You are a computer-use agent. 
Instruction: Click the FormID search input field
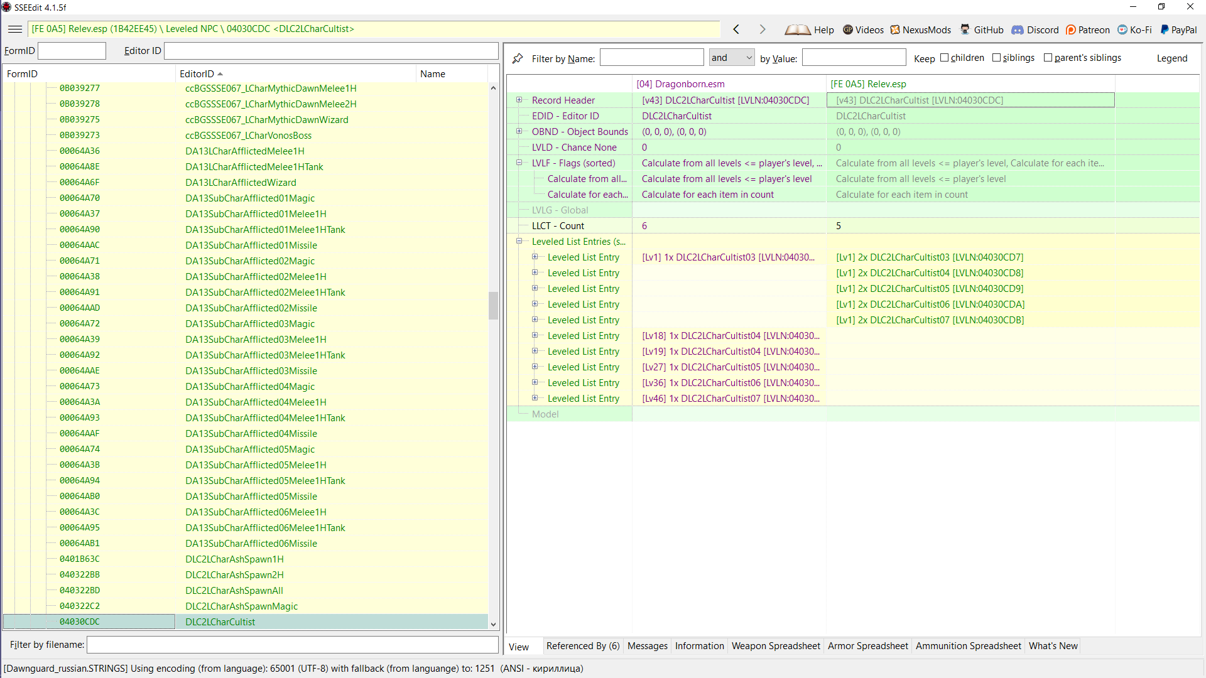pyautogui.click(x=72, y=51)
